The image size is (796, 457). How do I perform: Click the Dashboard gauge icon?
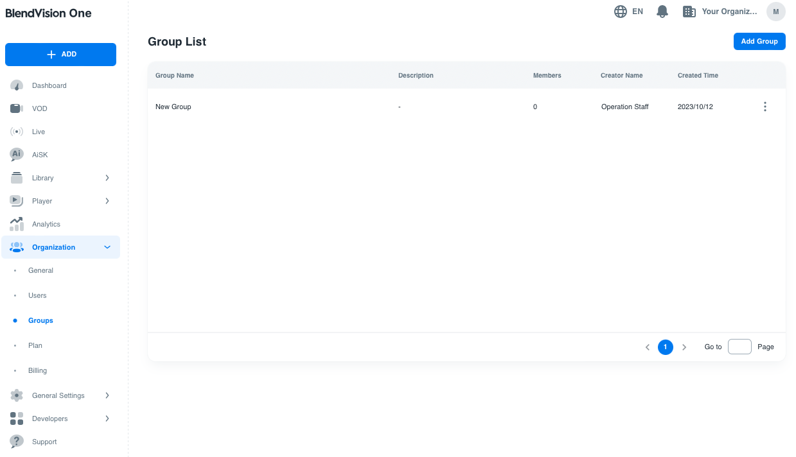coord(17,85)
